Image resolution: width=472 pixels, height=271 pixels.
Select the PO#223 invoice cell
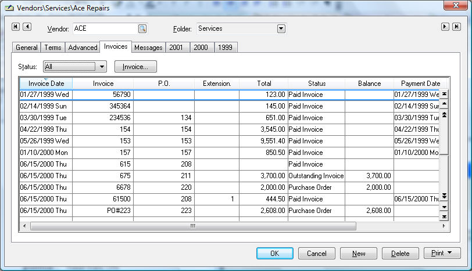pyautogui.click(x=103, y=211)
